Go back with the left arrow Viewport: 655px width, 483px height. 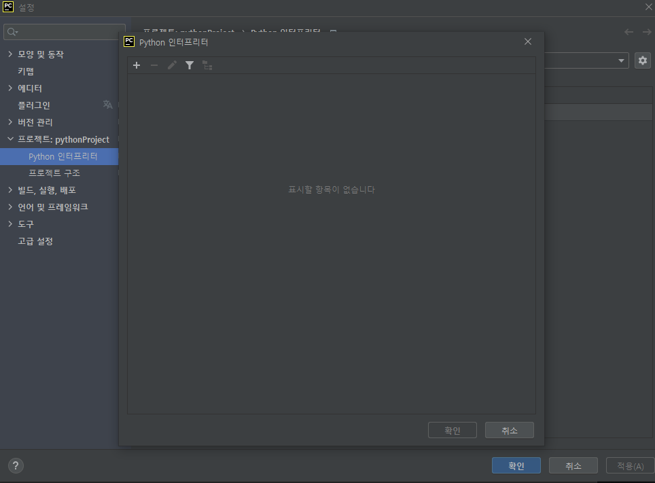click(x=629, y=32)
